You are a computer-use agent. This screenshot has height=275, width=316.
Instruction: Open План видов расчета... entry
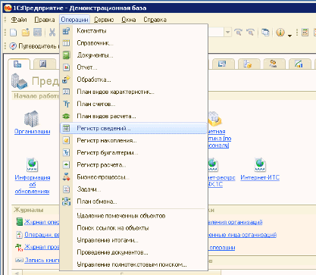click(x=133, y=116)
